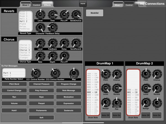Toggle Pitch Bend receive message
Screen dimensions: 166x124
14,84
